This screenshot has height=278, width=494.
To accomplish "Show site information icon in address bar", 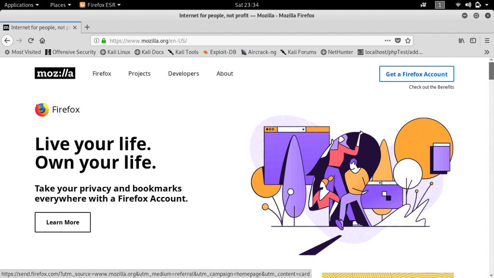I will (96, 41).
